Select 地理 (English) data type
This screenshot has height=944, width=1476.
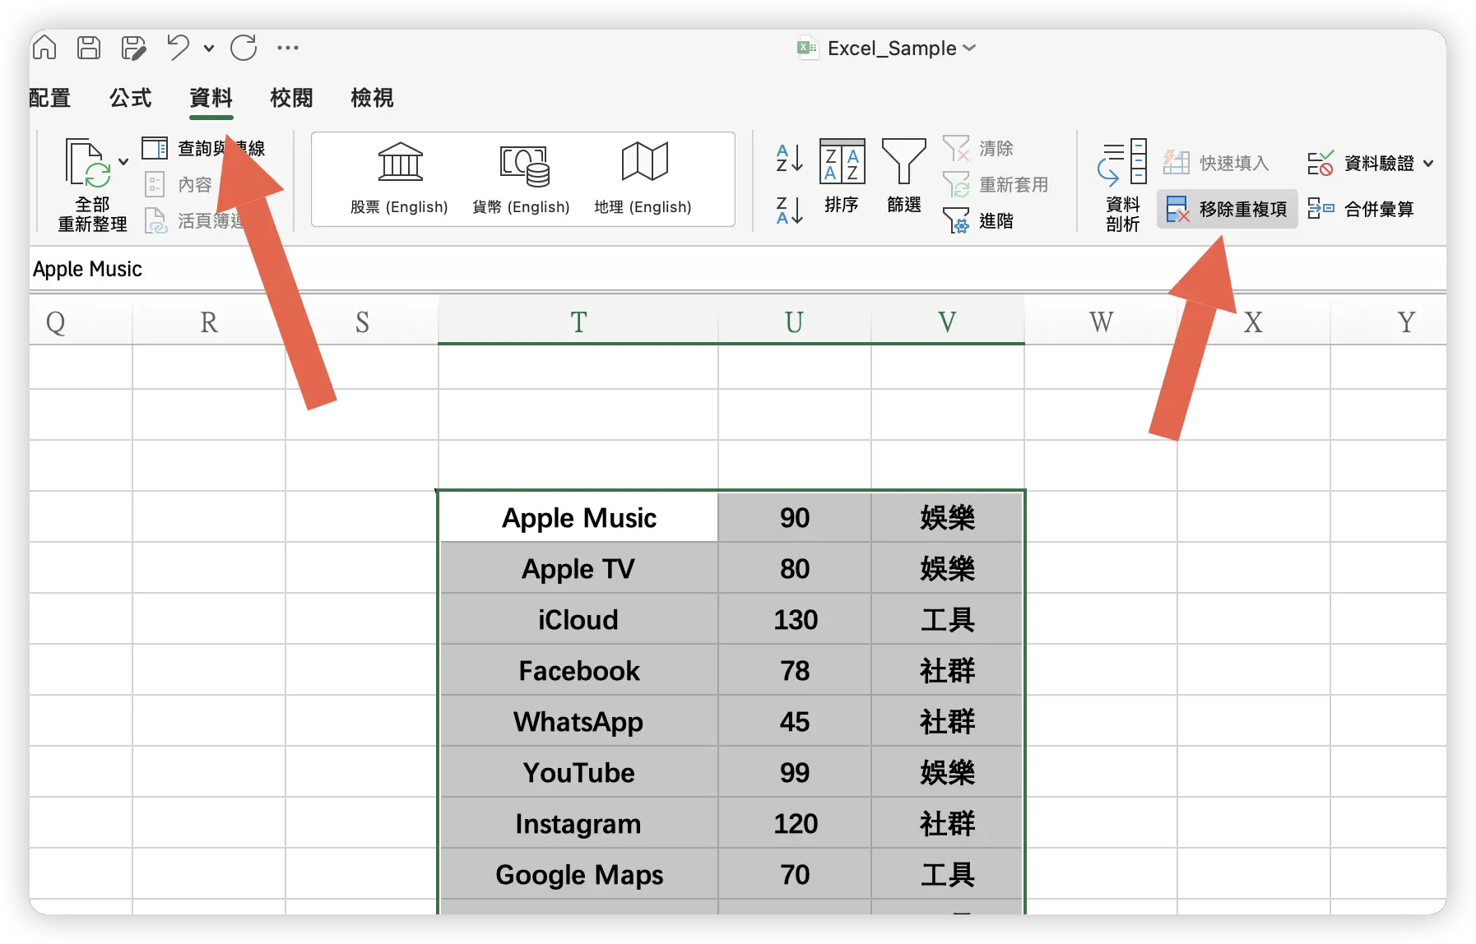[x=643, y=178]
